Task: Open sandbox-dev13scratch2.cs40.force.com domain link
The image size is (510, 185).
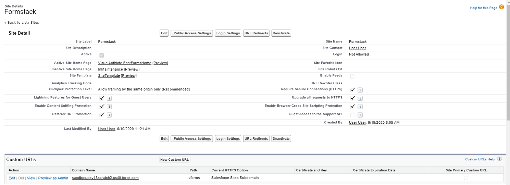Action: [105, 178]
